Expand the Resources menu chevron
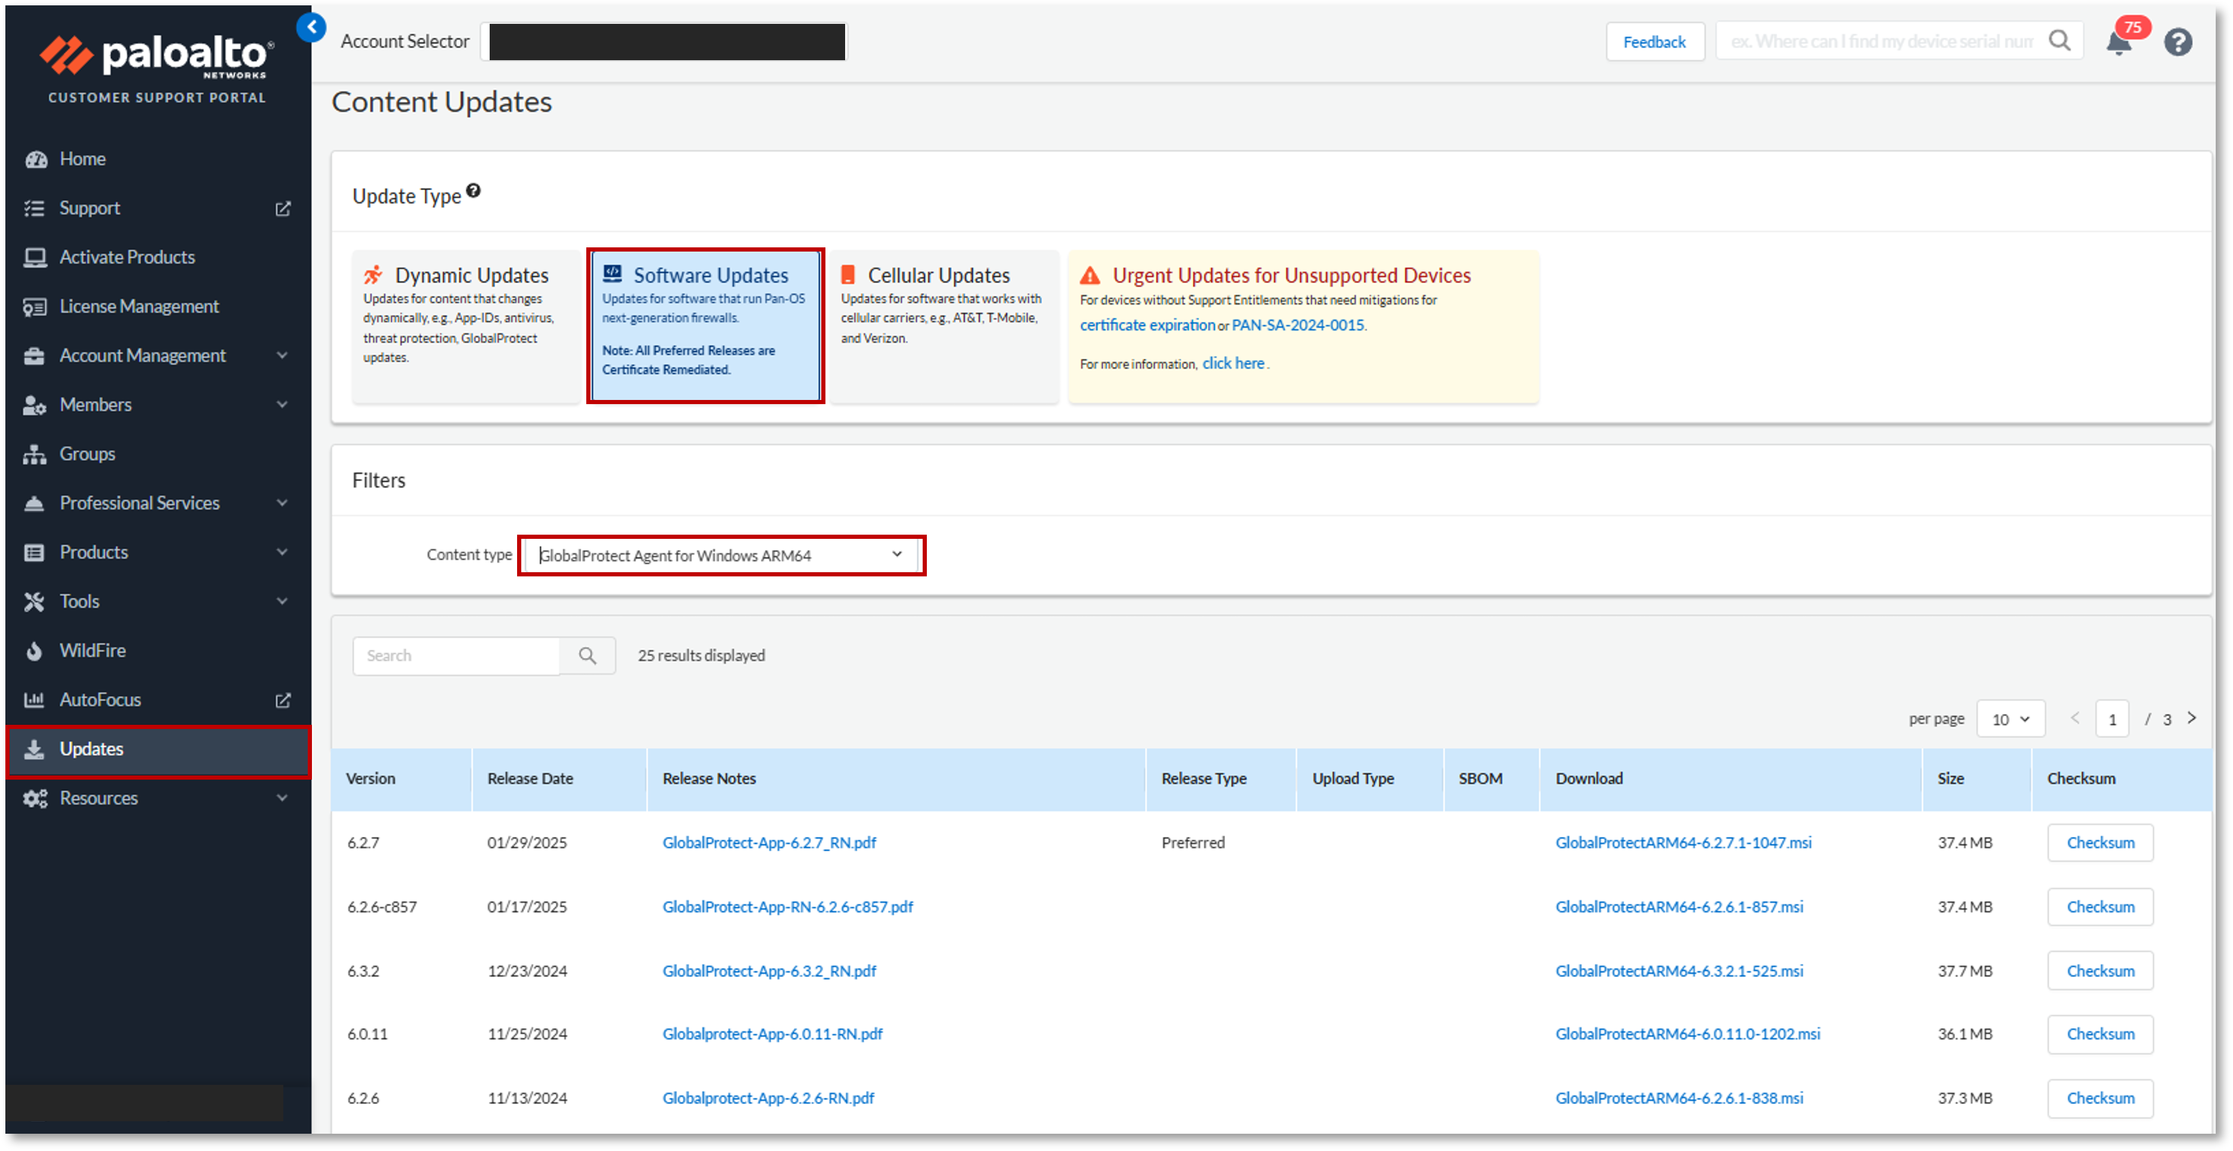This screenshot has width=2233, height=1151. pos(282,799)
